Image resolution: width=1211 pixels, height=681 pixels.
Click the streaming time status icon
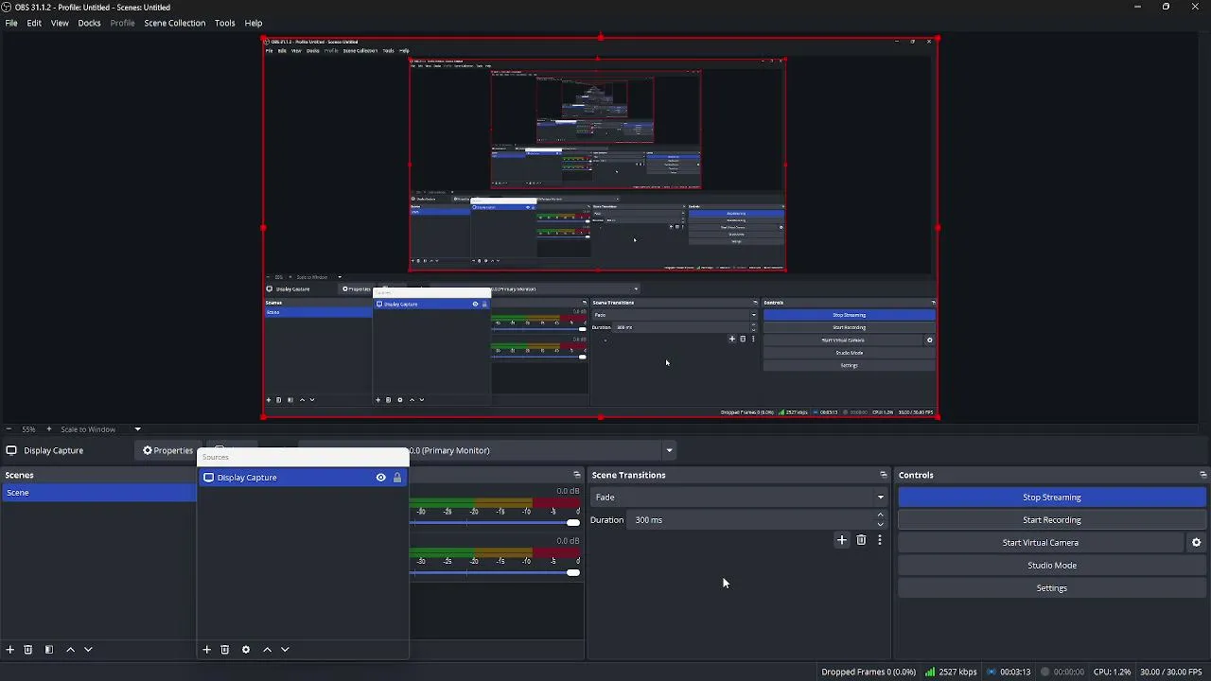coord(992,672)
